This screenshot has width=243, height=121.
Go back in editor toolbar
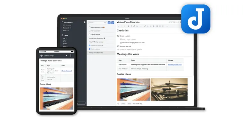coord(119,26)
